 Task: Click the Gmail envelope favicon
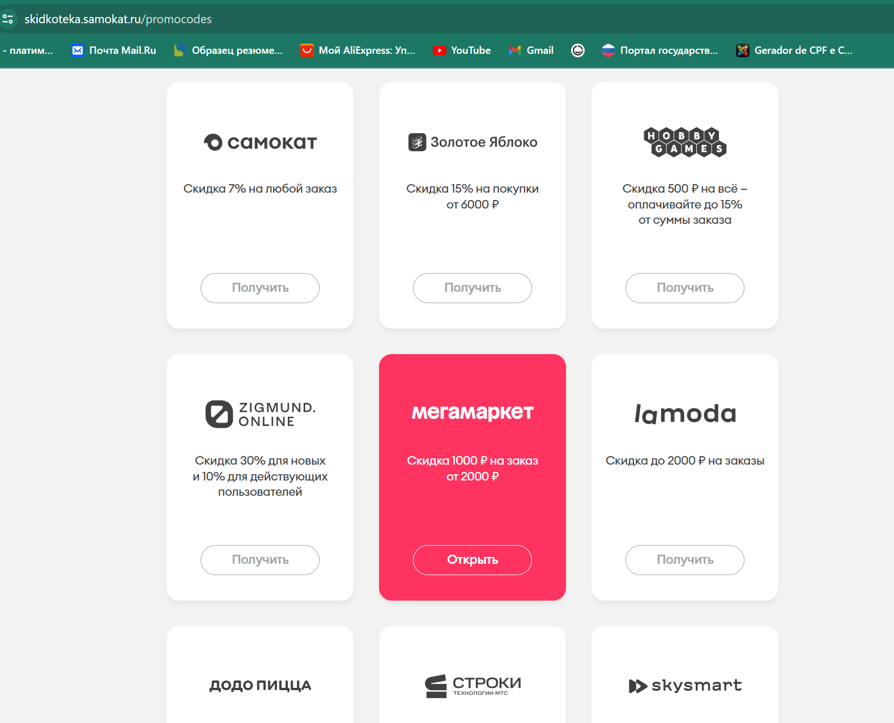514,50
